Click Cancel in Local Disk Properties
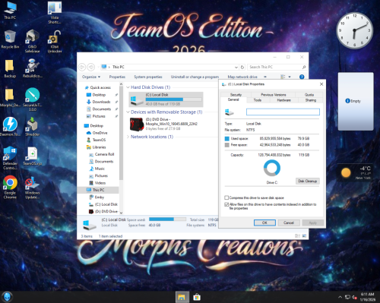Image resolution: width=380 pixels, height=303 pixels. click(x=289, y=223)
